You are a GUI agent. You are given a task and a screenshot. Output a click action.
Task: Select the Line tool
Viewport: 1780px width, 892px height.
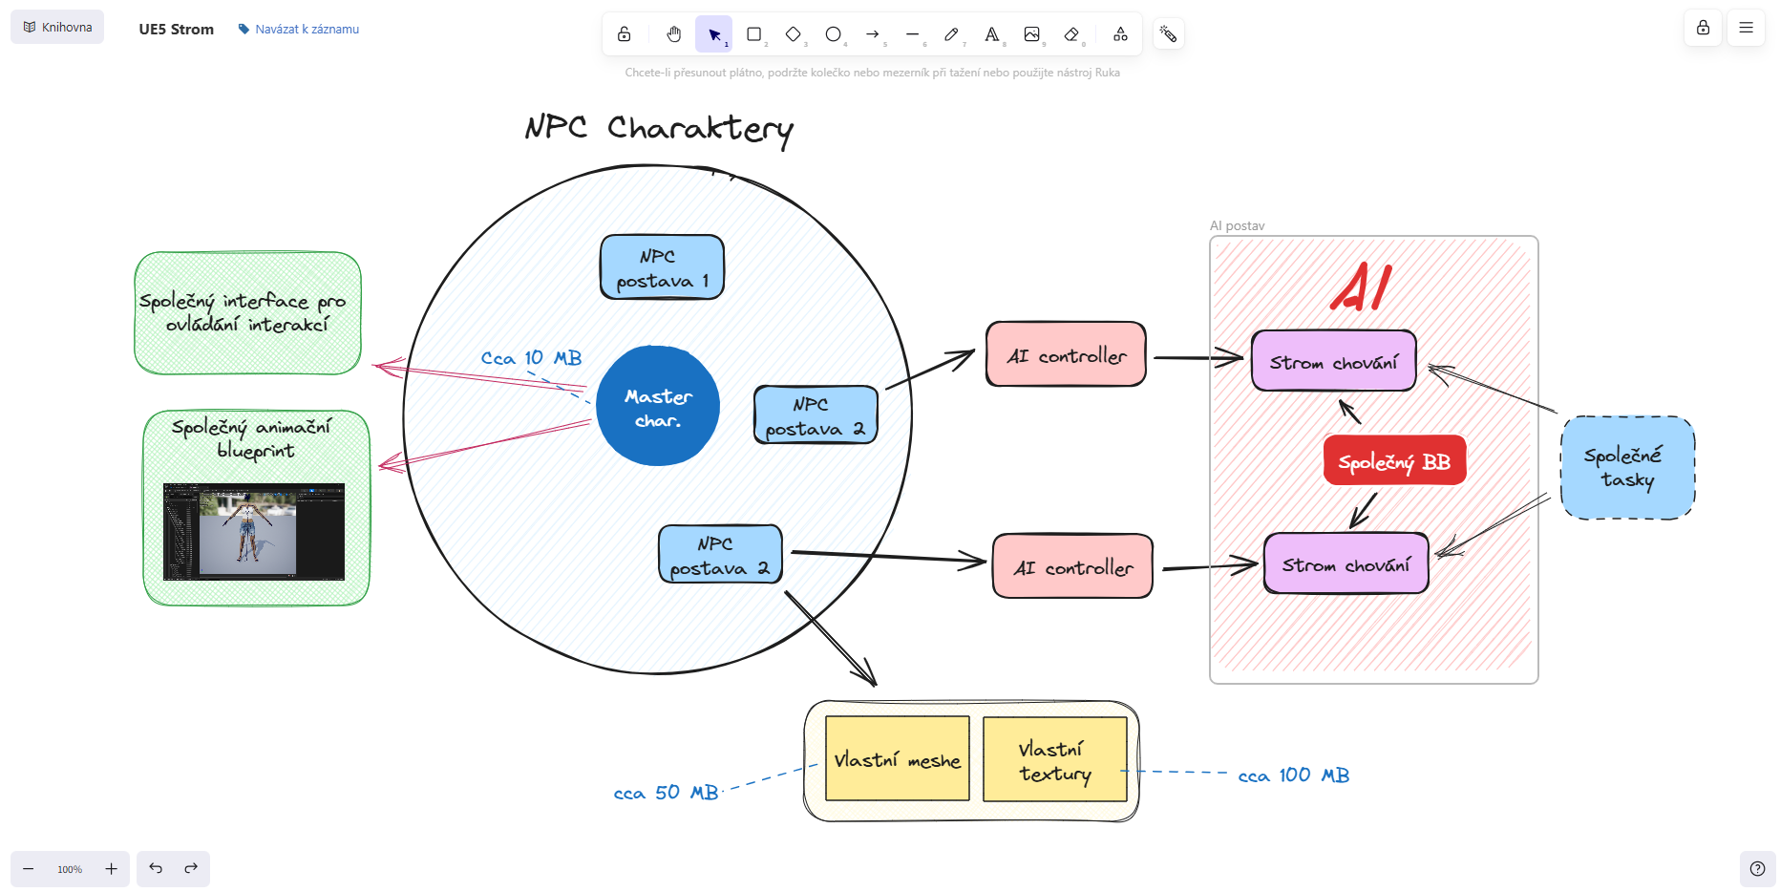point(913,34)
